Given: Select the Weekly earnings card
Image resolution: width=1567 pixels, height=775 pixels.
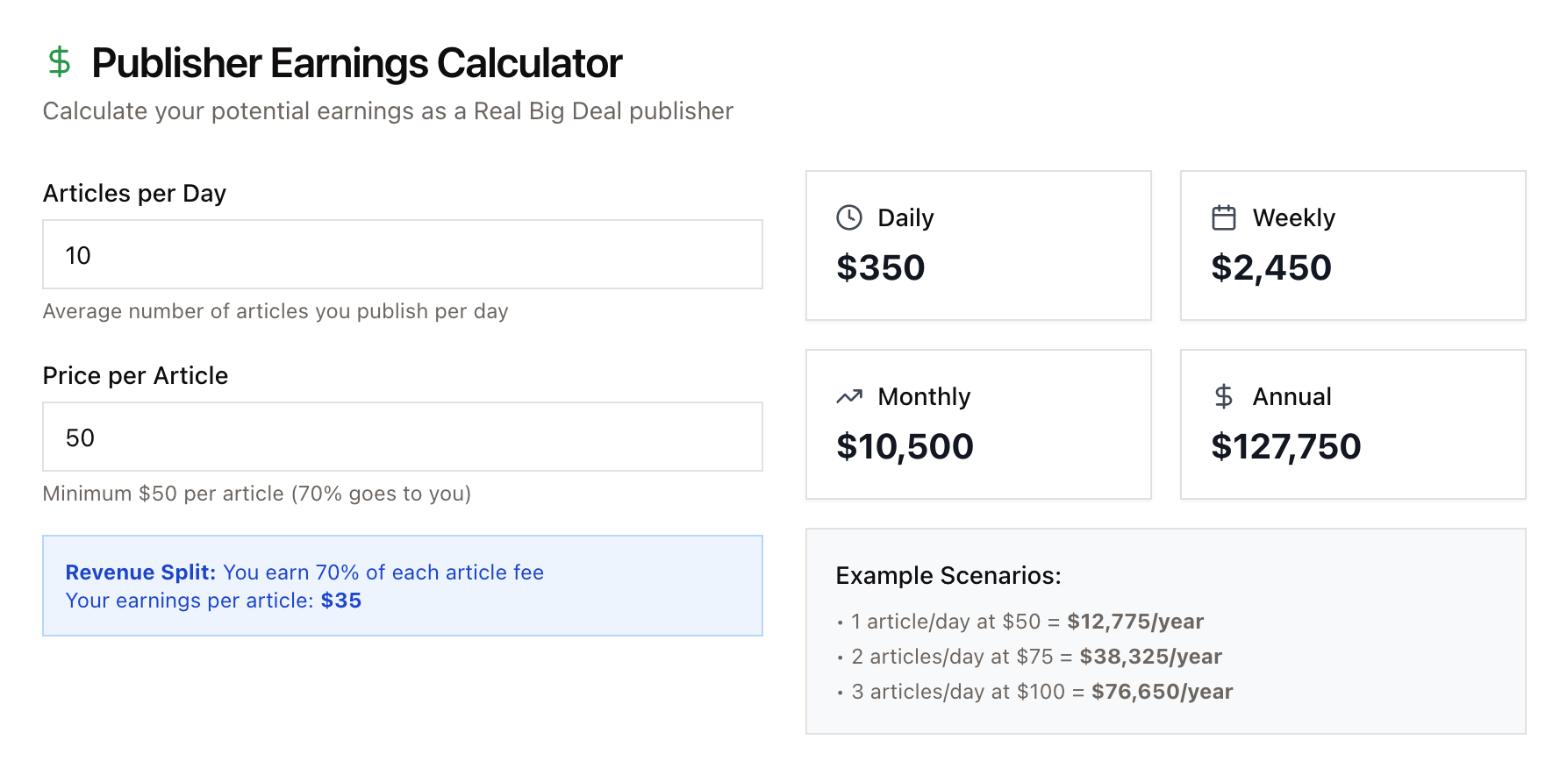Looking at the screenshot, I should click(x=1352, y=245).
